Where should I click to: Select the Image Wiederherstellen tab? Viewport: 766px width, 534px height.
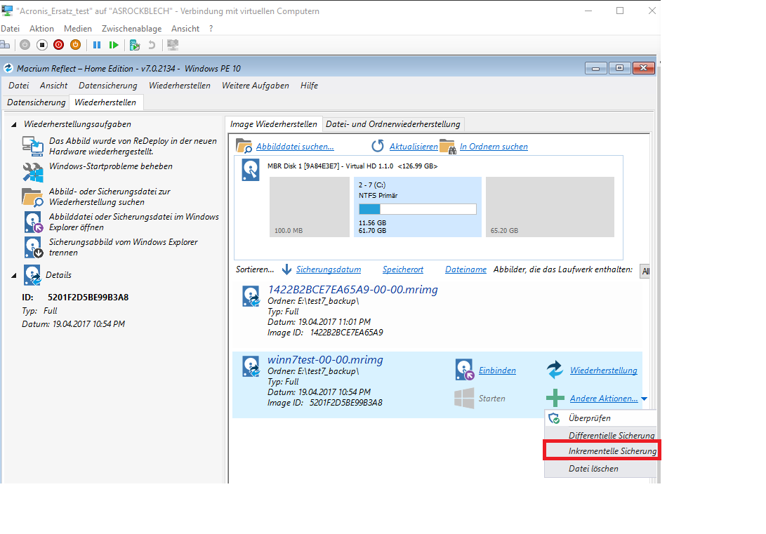click(274, 124)
